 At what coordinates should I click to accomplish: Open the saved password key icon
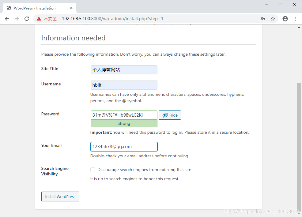pos(263,19)
